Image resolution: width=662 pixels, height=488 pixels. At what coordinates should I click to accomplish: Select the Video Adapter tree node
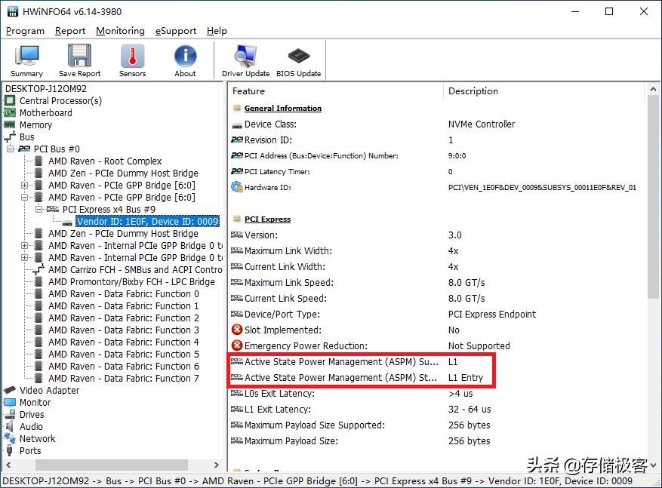click(x=49, y=391)
